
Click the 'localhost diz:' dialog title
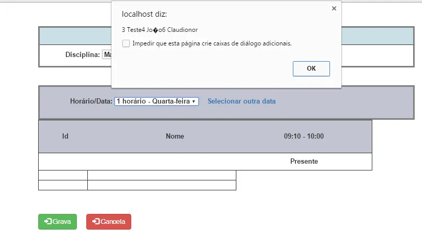pyautogui.click(x=144, y=14)
